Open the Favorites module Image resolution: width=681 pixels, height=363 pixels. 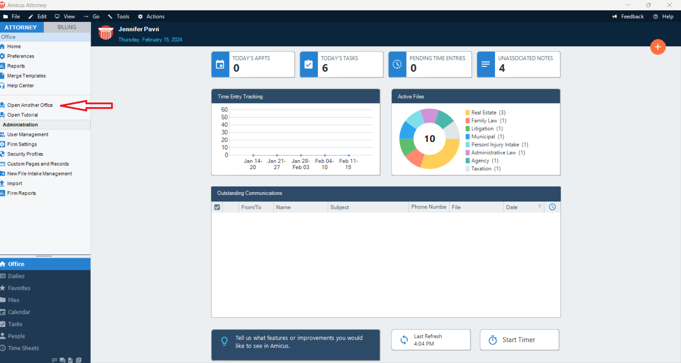(45, 288)
